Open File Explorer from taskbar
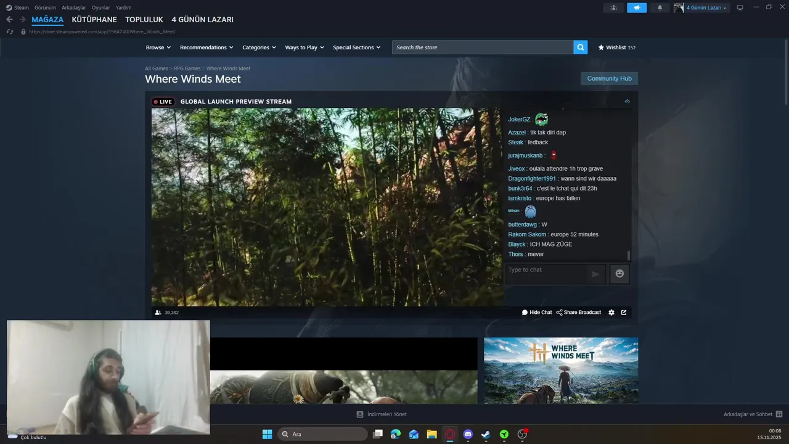This screenshot has width=789, height=444. [x=431, y=434]
